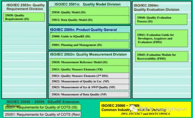
Task: Select 25023 Measurement of Sys & SWP Quality
Action: tap(90, 87)
